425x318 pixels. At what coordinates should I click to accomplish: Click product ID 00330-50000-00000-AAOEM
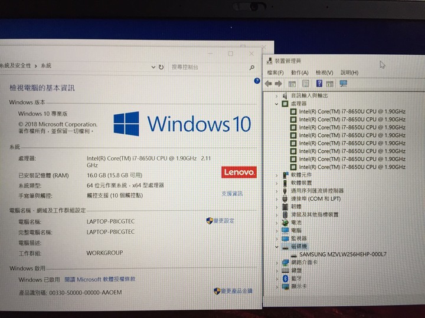(x=86, y=293)
